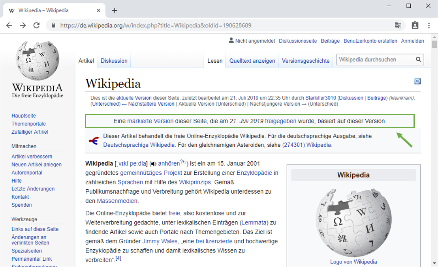This screenshot has height=267, width=438.
Task: Open the translate page icon in address bar
Action: tap(398, 25)
